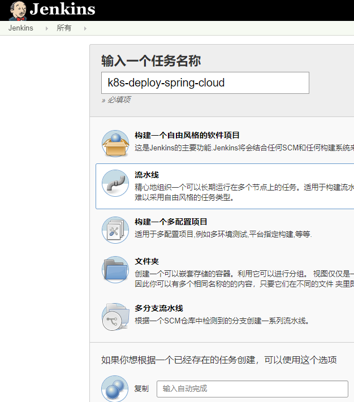Click the 输入一个任务名称 heading
This screenshot has width=354, height=402.
pos(151,60)
